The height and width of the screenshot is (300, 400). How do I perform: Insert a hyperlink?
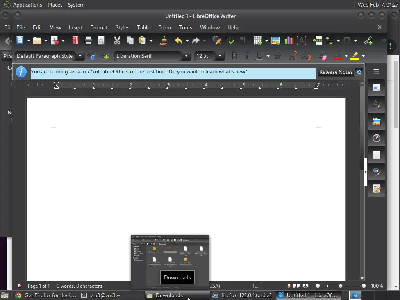368,40
